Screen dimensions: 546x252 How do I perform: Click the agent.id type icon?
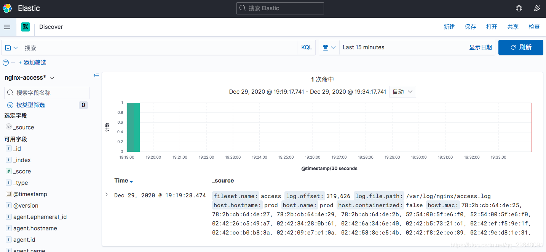pyautogui.click(x=8, y=240)
